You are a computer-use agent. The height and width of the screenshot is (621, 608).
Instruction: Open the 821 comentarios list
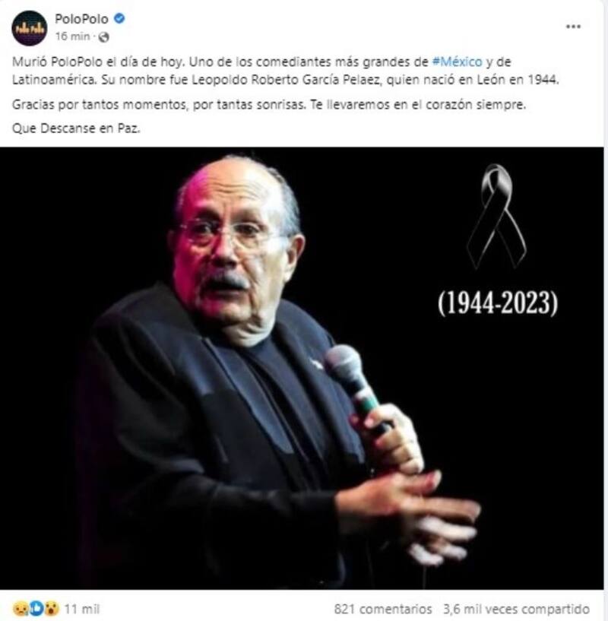click(382, 609)
